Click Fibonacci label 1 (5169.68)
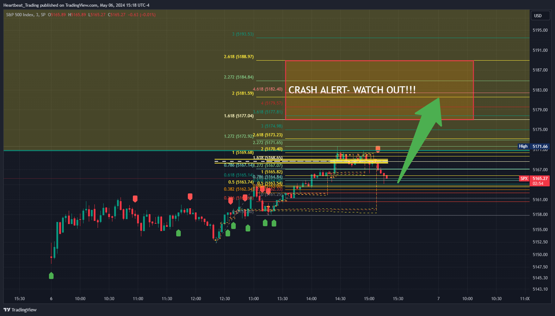This screenshot has height=316, width=555. click(x=243, y=153)
